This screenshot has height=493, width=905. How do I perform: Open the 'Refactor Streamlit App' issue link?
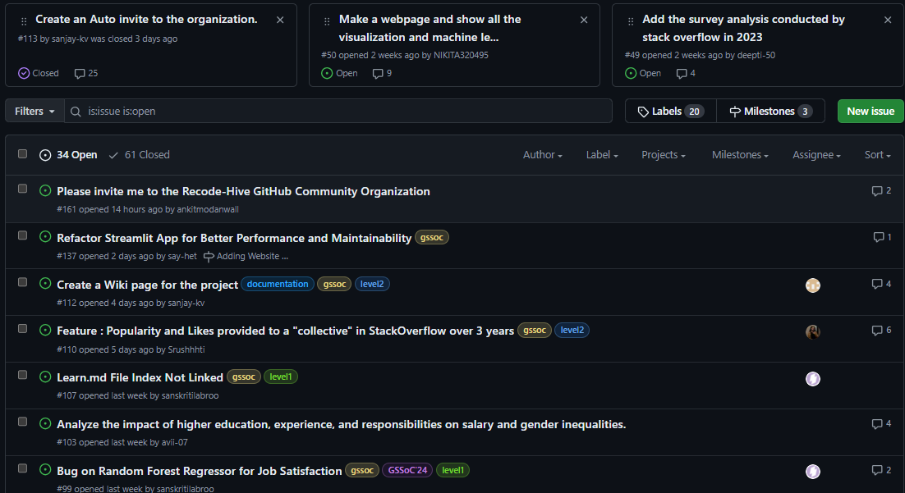click(x=233, y=237)
